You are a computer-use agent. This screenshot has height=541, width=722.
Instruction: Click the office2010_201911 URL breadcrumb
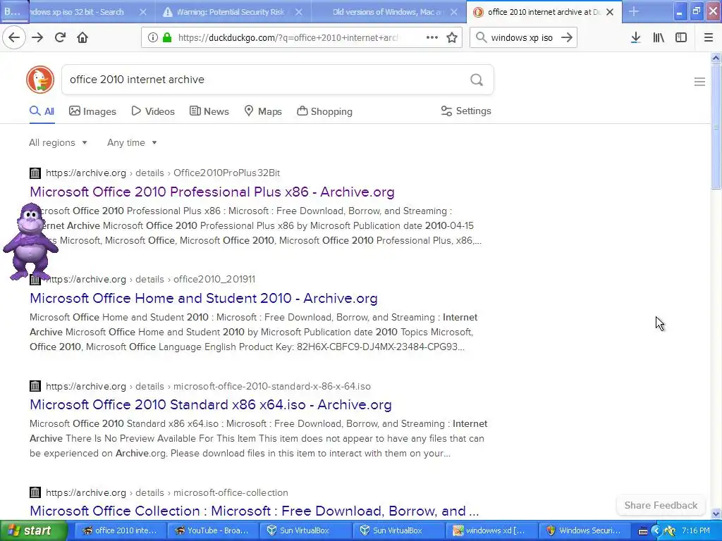pos(214,279)
